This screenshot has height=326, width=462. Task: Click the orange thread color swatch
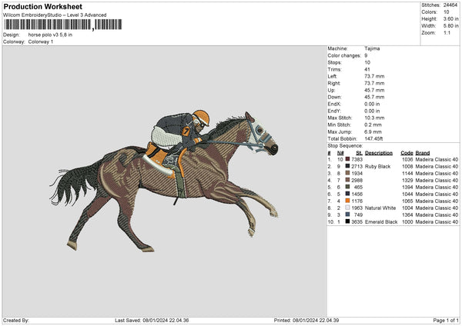click(348, 201)
